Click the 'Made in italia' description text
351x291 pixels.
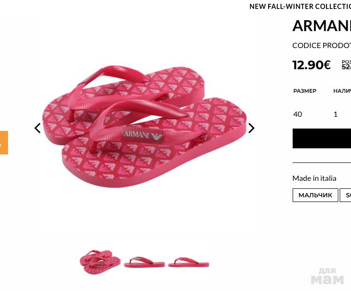(x=314, y=178)
